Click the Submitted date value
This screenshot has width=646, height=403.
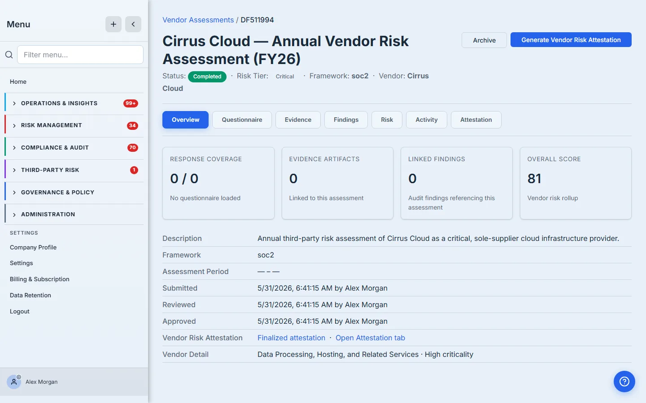click(323, 288)
